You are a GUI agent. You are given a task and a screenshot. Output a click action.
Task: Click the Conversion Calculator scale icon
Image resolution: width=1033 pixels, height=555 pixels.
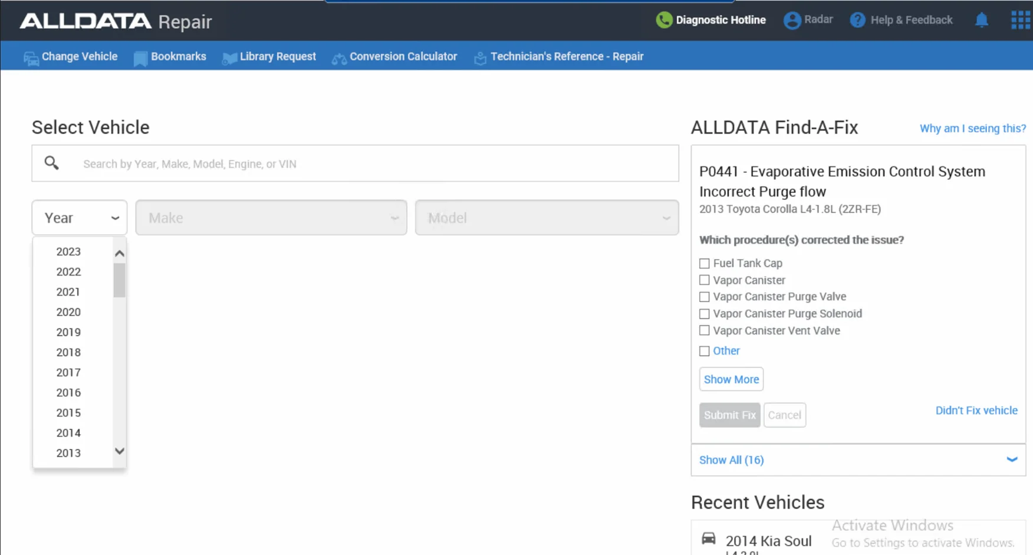(x=339, y=58)
